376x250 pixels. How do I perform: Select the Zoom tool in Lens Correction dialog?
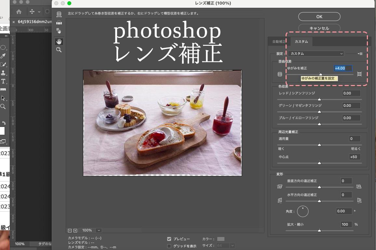59,50
